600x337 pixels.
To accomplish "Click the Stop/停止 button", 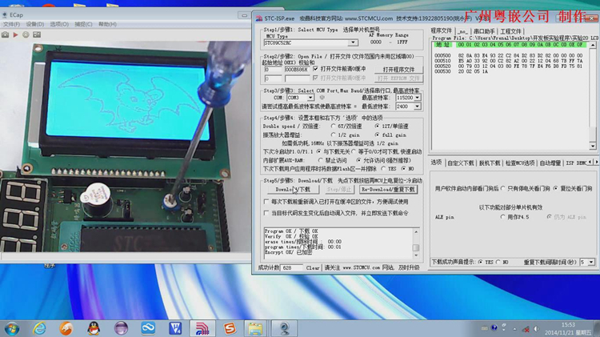I will 339,190.
